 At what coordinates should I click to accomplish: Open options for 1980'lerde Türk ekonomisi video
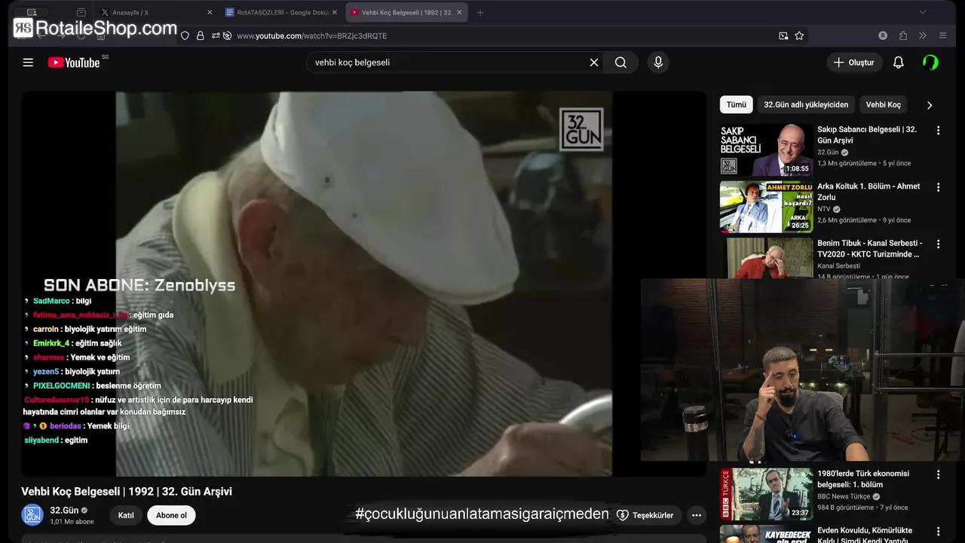[938, 475]
